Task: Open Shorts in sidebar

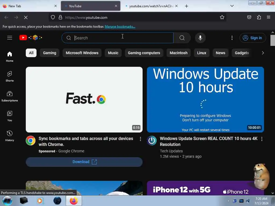Action: coord(10,76)
